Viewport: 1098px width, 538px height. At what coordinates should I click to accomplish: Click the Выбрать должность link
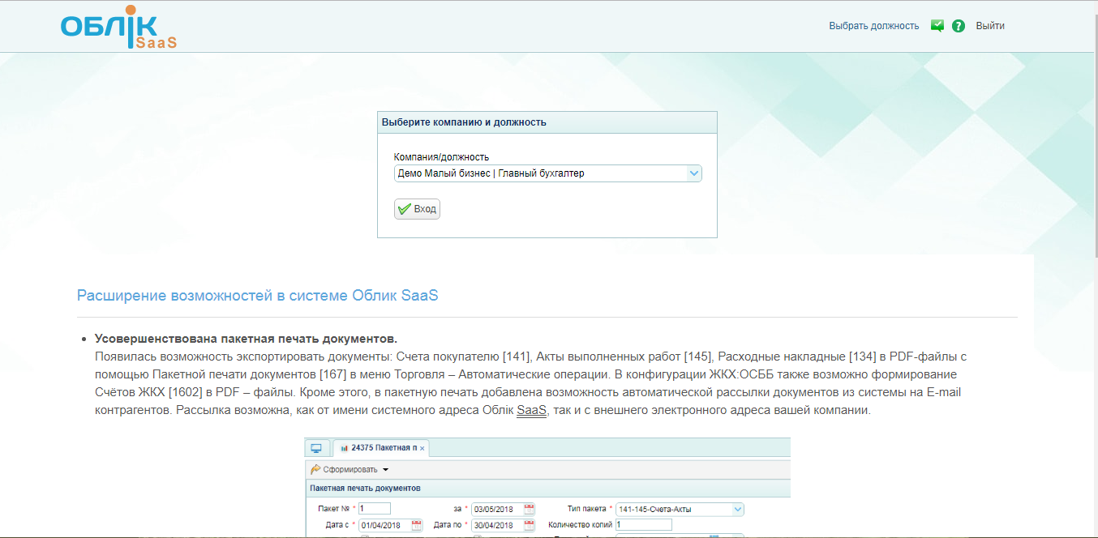pyautogui.click(x=873, y=26)
